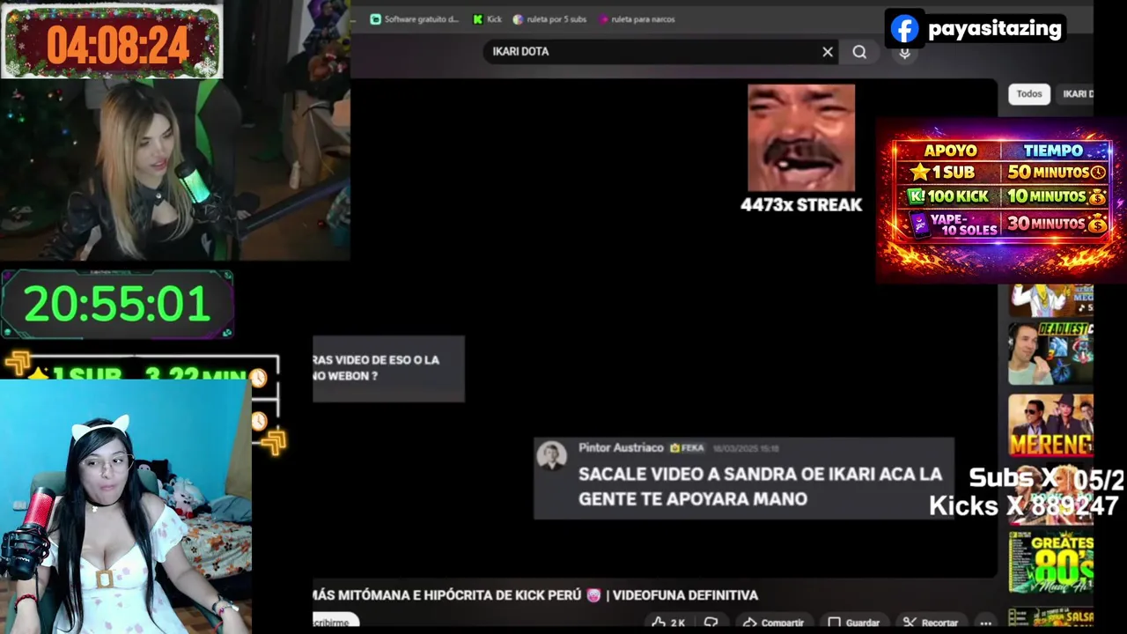Clear the IKARI DOTA search text
Viewport: 1127px width, 634px height.
828,52
